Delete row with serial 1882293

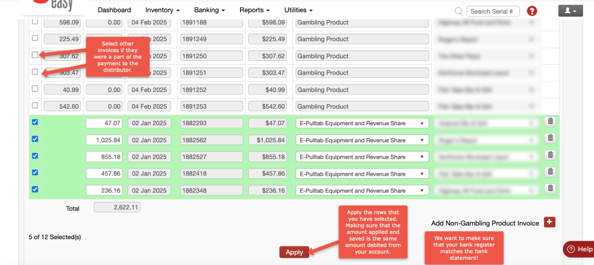550,122
